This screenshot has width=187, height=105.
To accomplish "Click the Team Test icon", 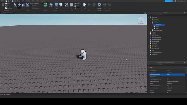I will tap(105, 6).
